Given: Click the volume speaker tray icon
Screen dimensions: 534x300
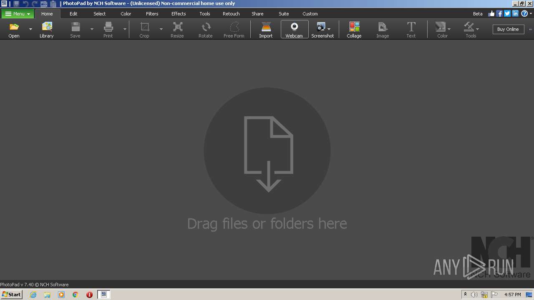Looking at the screenshot, I should pos(474,295).
